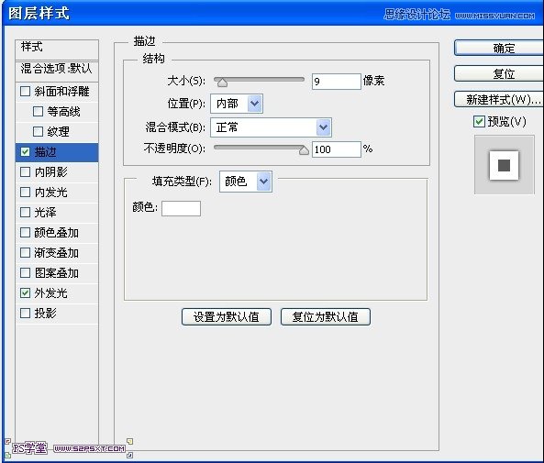Select the 图案叠加 style label
544x463 pixels.
click(x=57, y=273)
